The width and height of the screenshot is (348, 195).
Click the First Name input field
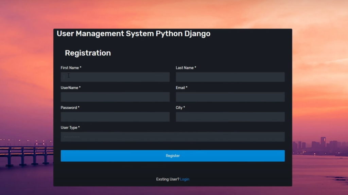(x=115, y=77)
